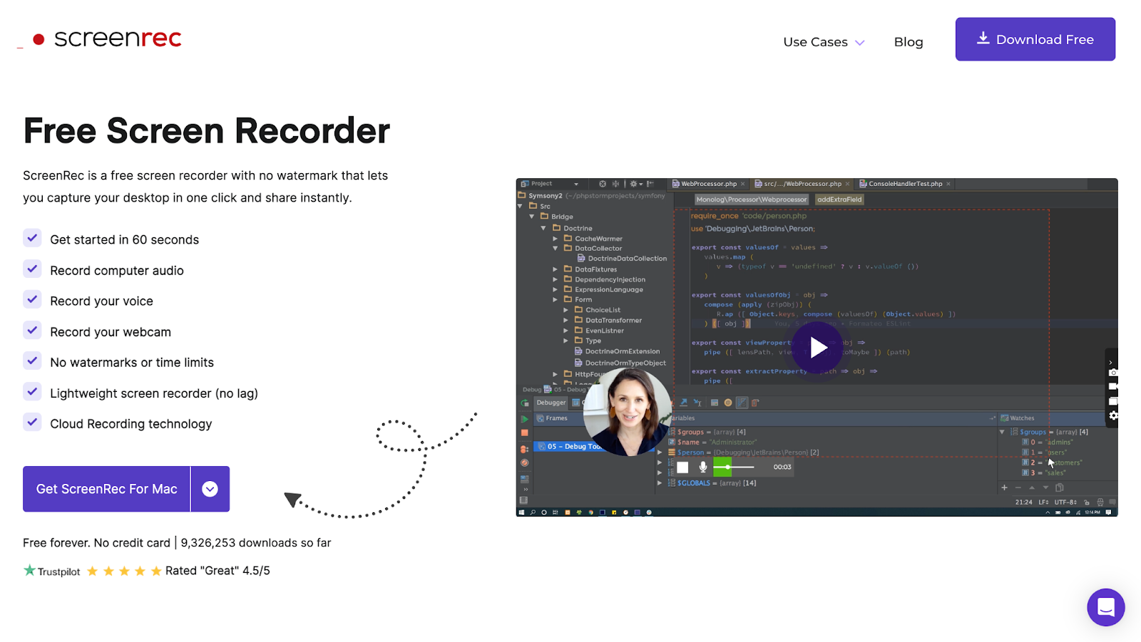The image size is (1141, 642).
Task: Select the 05 - Debug frame row
Action: coord(594,447)
